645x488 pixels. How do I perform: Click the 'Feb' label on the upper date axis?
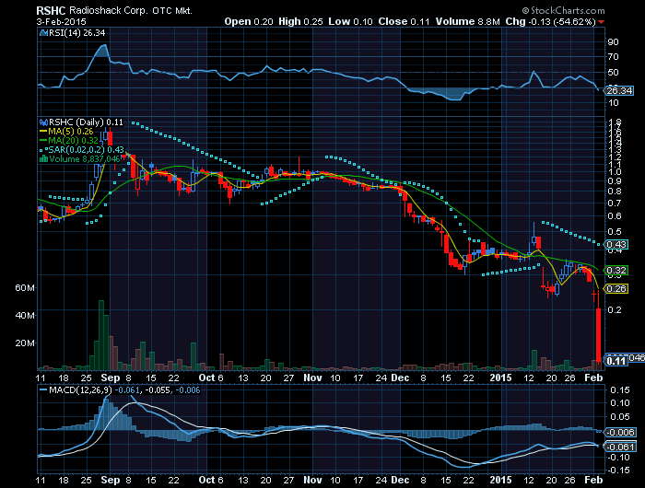point(593,378)
